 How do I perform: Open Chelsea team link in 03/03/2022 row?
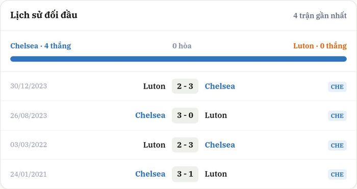(220, 145)
